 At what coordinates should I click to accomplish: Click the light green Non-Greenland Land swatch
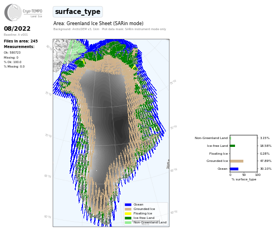[128, 222]
